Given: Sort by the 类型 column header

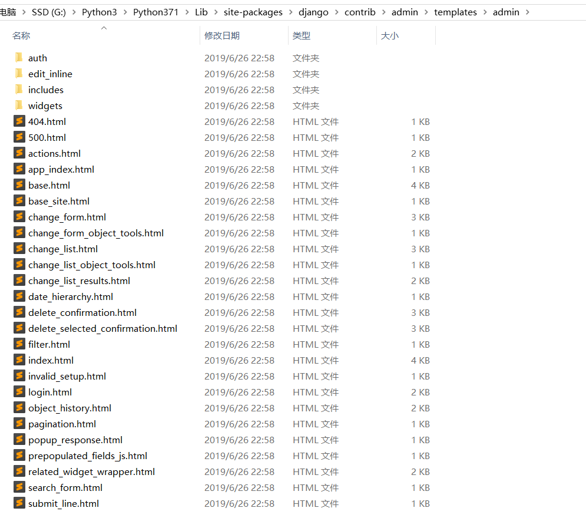Looking at the screenshot, I should 301,35.
